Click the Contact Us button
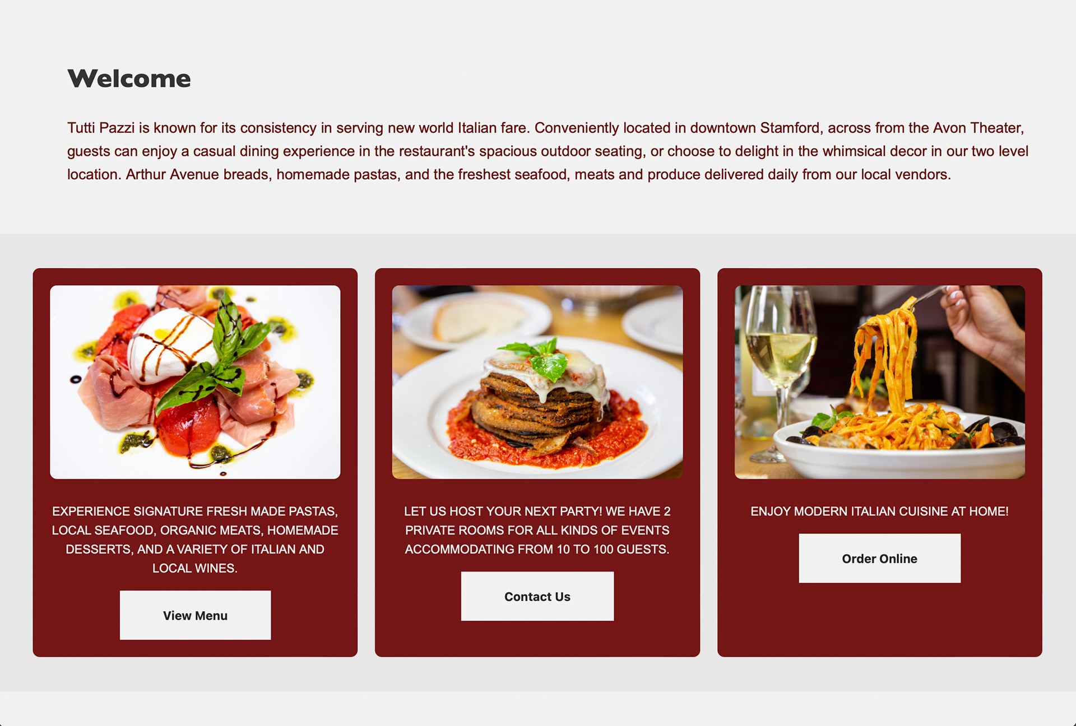 537,596
